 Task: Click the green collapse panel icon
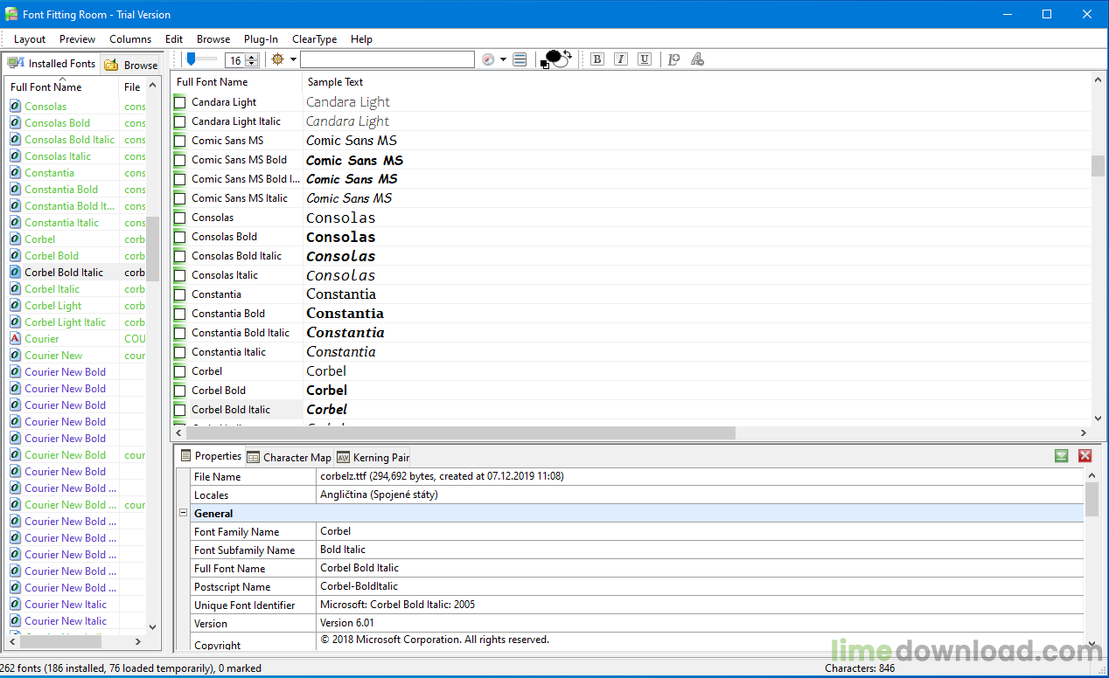pos(1061,456)
